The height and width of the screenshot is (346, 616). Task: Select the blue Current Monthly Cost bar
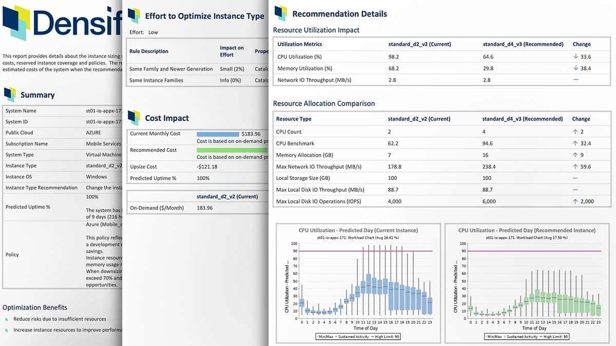[218, 134]
